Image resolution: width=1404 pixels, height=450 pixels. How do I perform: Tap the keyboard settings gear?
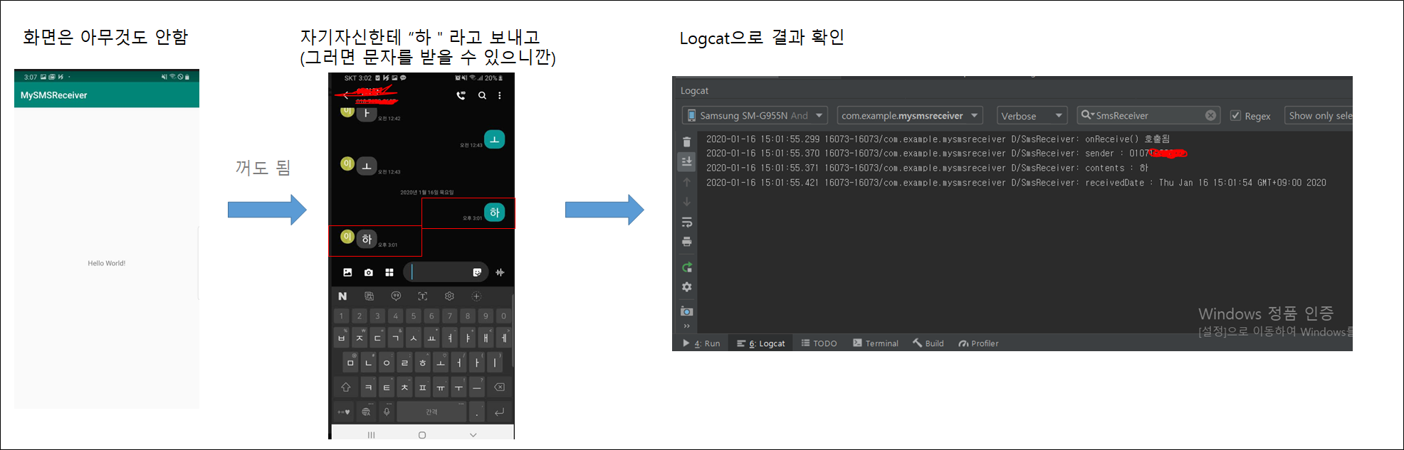coord(449,296)
